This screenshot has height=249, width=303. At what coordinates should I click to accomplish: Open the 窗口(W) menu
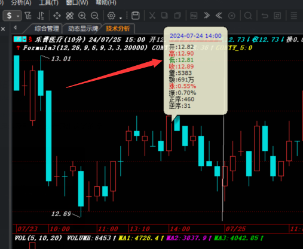pos(77,2)
